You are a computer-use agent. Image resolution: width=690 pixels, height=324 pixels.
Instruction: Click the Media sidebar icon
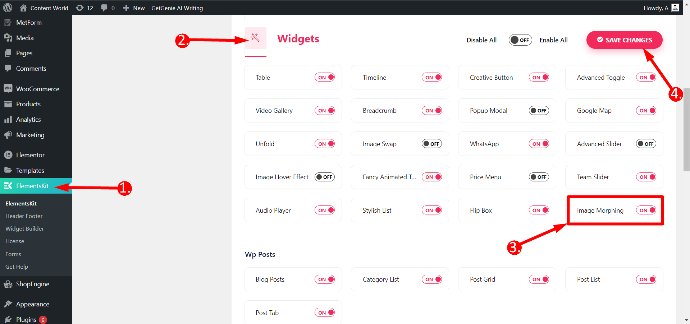tap(8, 38)
